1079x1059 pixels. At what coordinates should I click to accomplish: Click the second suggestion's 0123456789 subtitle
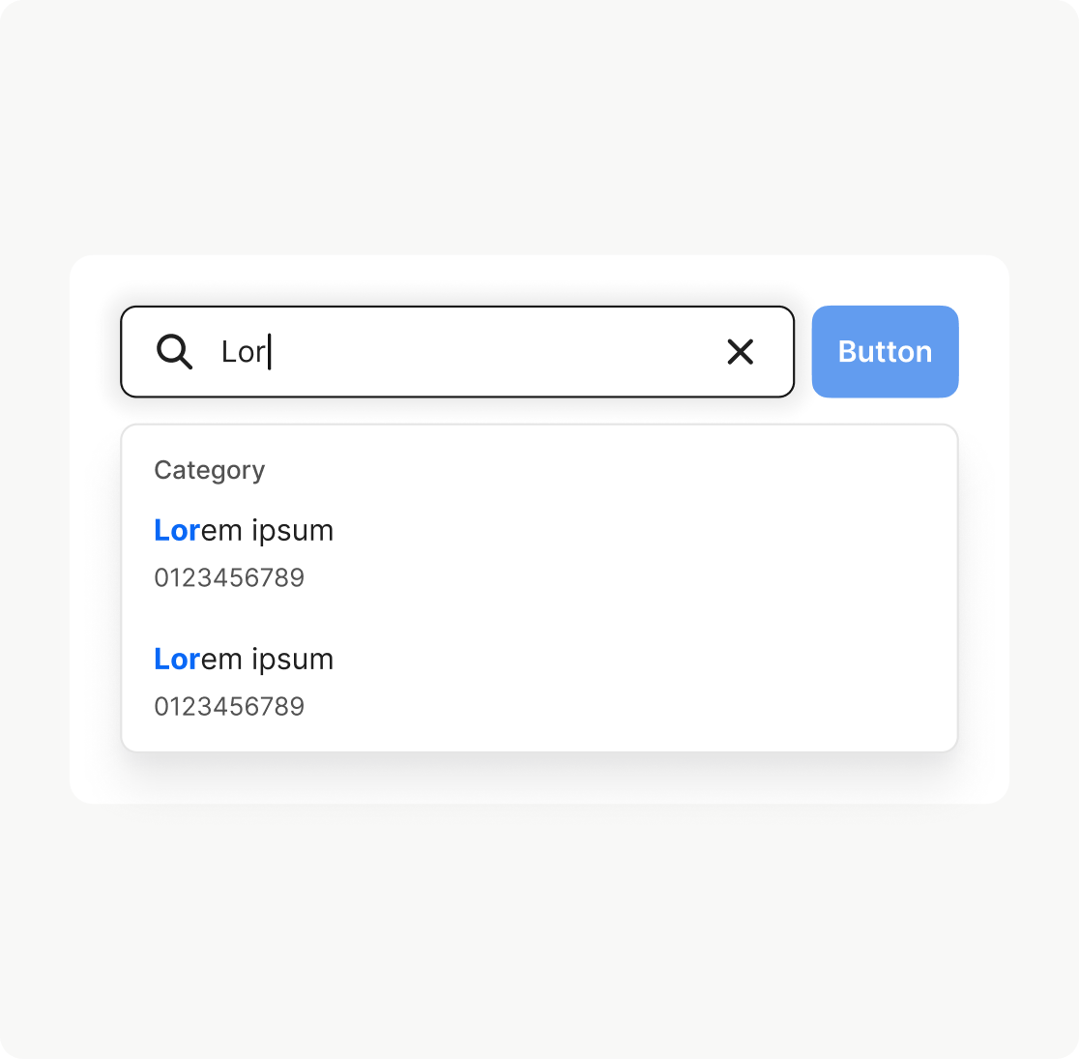point(229,707)
